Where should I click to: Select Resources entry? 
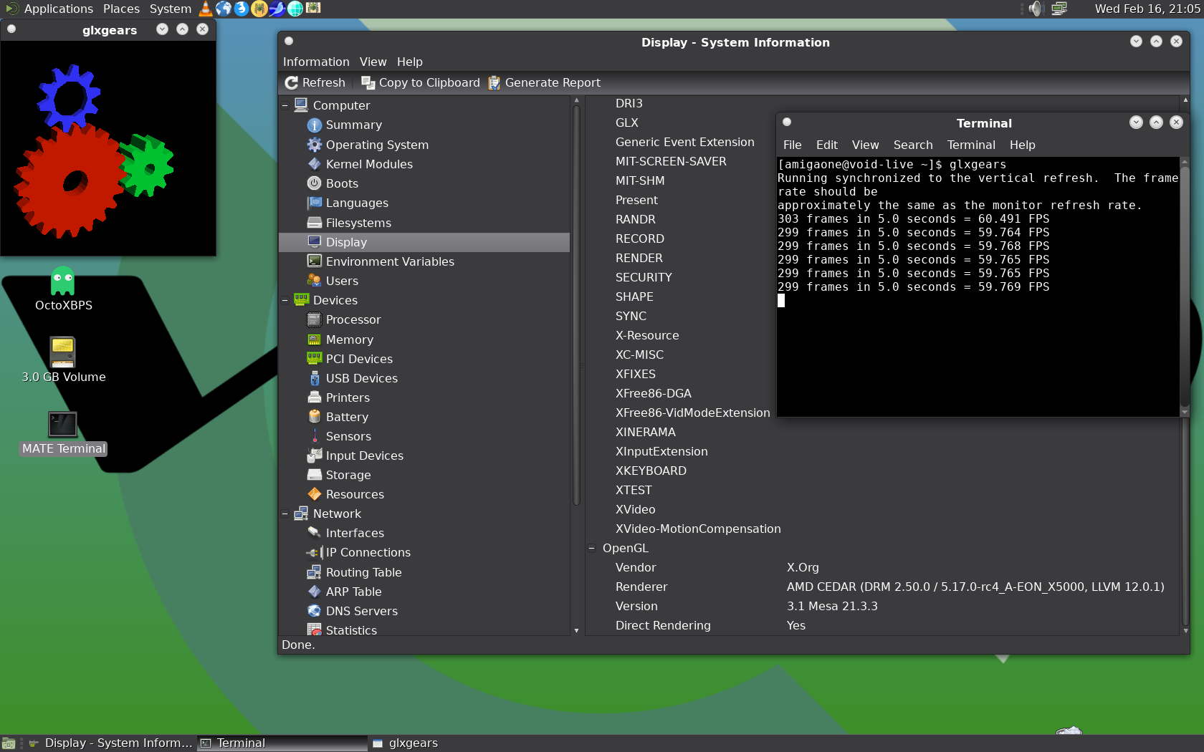pos(355,494)
